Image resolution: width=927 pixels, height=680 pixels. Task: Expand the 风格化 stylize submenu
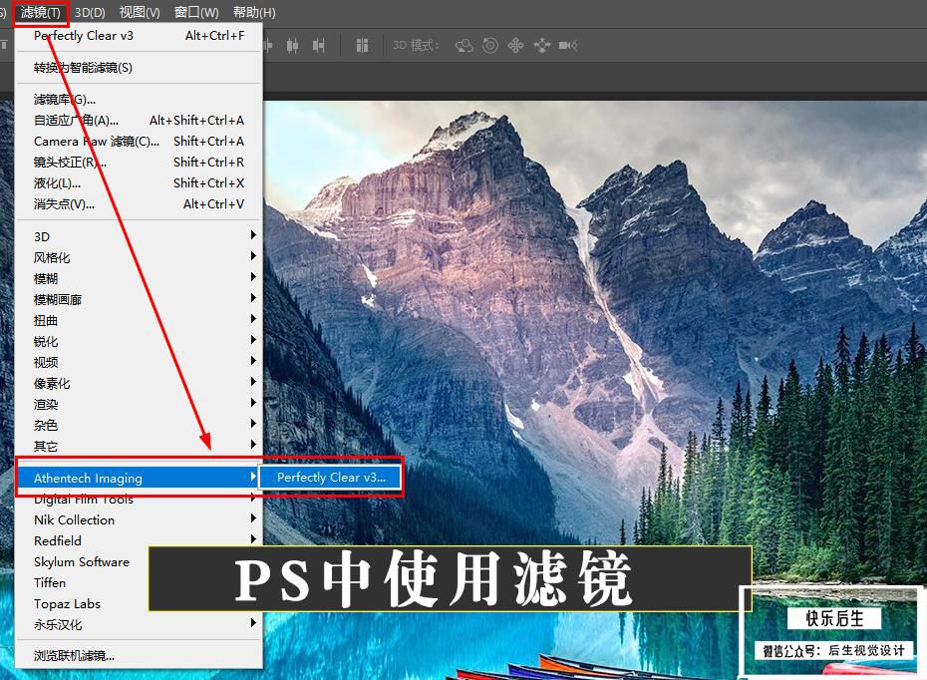point(139,257)
